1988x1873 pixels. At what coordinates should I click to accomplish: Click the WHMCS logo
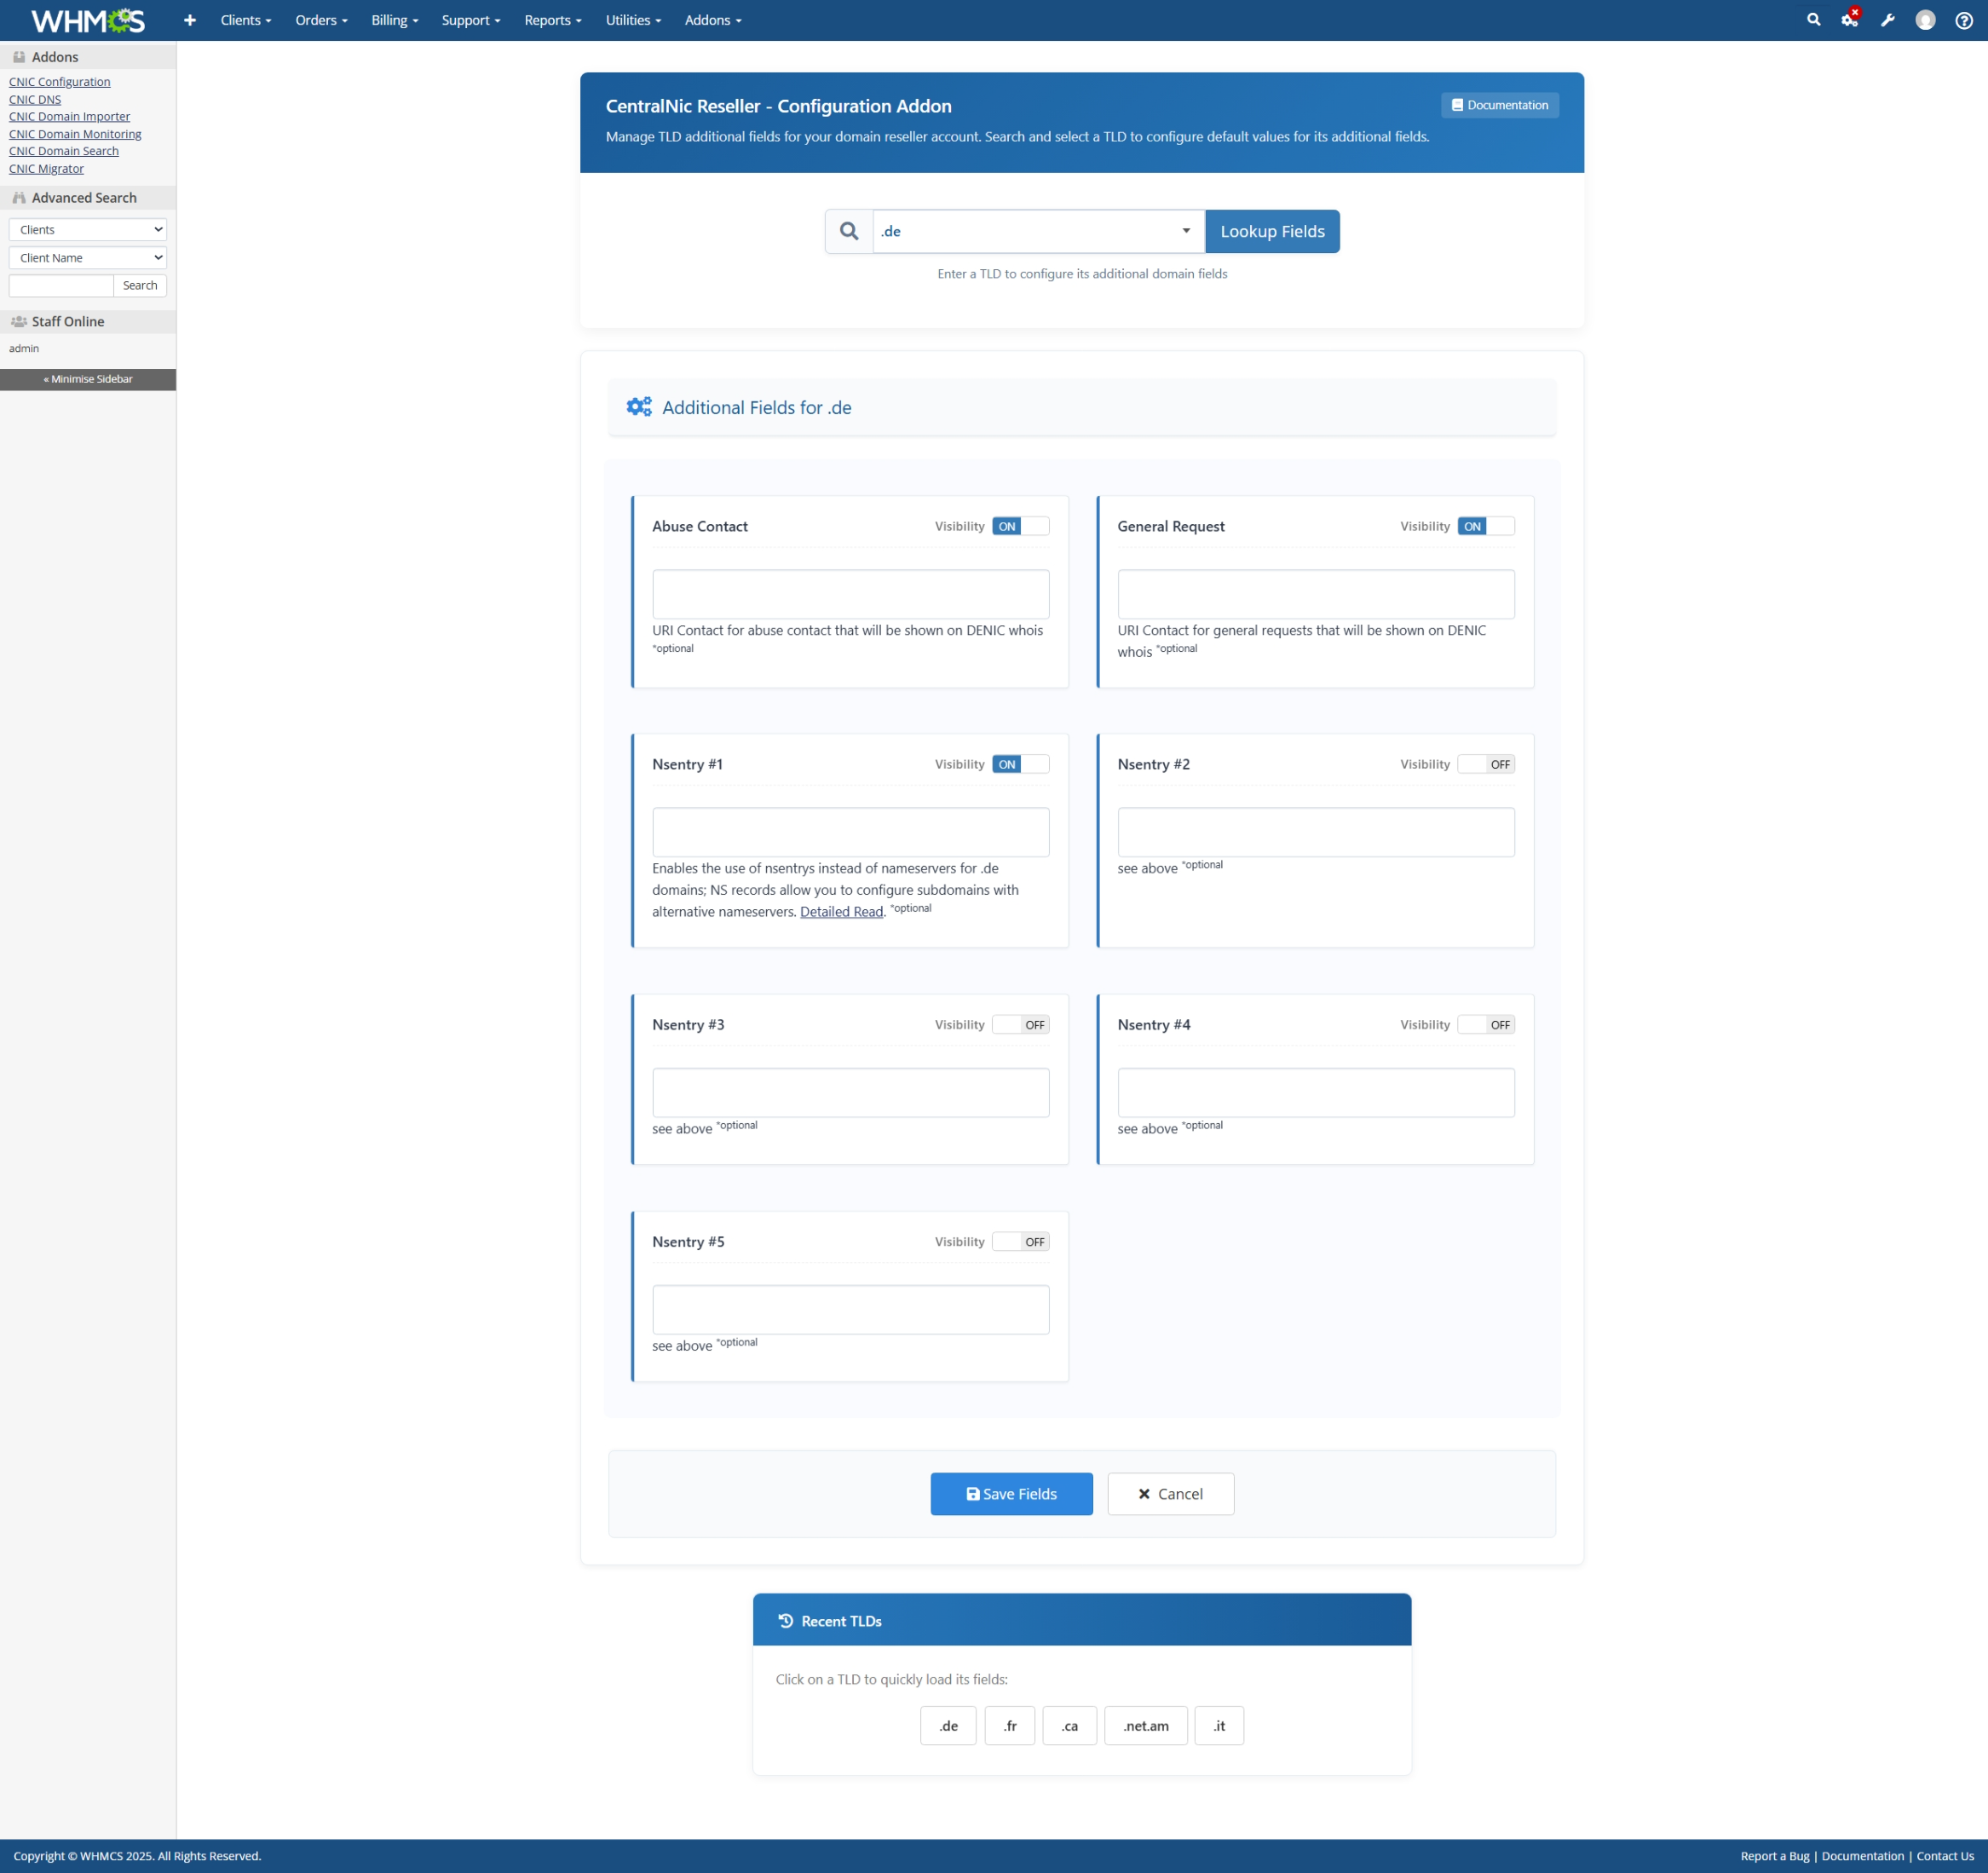click(88, 20)
